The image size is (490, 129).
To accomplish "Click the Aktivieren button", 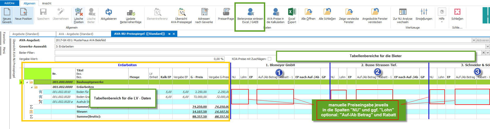I will tap(483, 40).
